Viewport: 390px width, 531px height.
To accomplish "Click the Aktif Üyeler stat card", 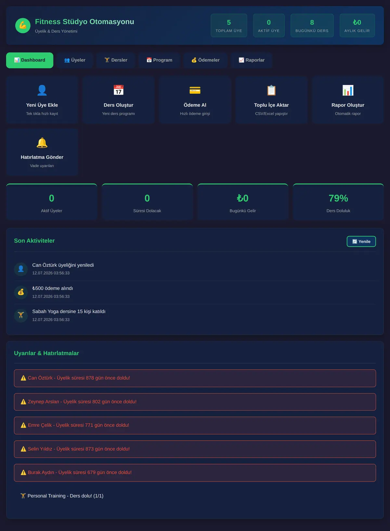I will [52, 202].
